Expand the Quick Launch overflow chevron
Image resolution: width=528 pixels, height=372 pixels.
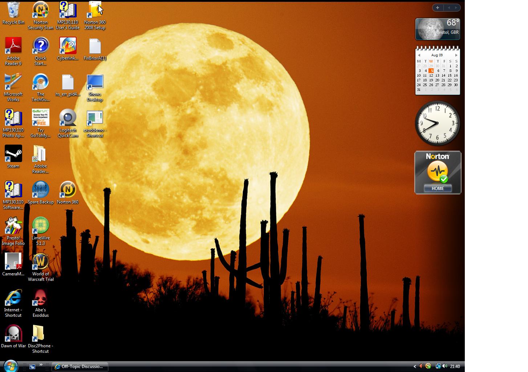(41, 365)
